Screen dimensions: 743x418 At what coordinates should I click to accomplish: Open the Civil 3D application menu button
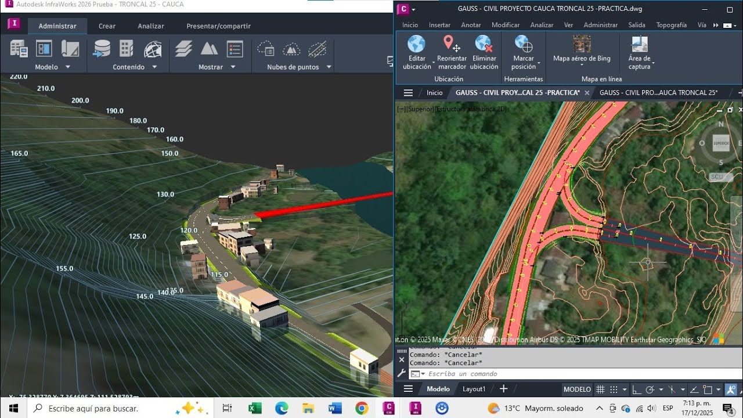[405, 9]
